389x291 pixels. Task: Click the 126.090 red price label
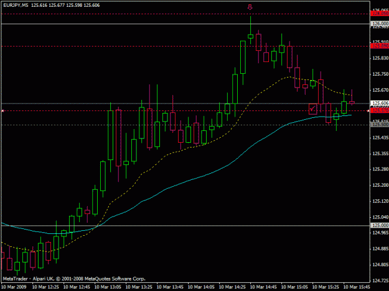[380, 14]
